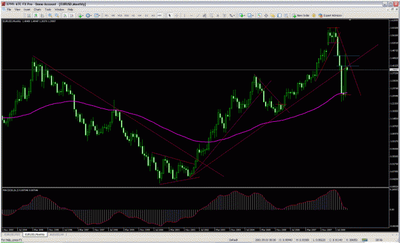Toggle chart shift from right border

coord(72,15)
